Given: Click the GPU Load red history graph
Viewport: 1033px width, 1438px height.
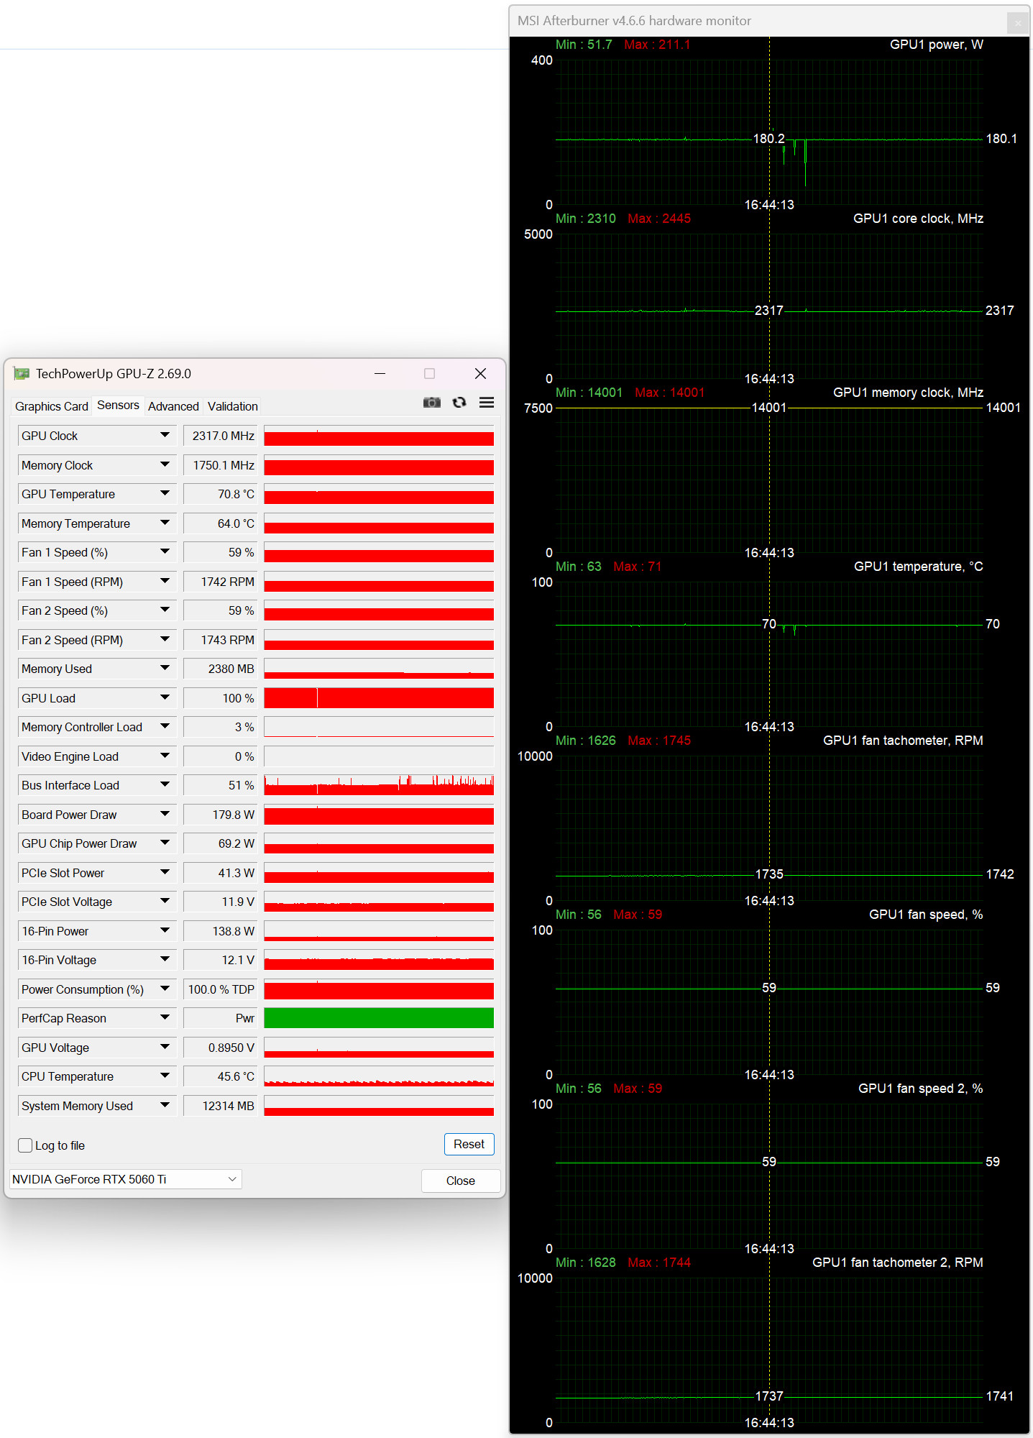Looking at the screenshot, I should (379, 698).
